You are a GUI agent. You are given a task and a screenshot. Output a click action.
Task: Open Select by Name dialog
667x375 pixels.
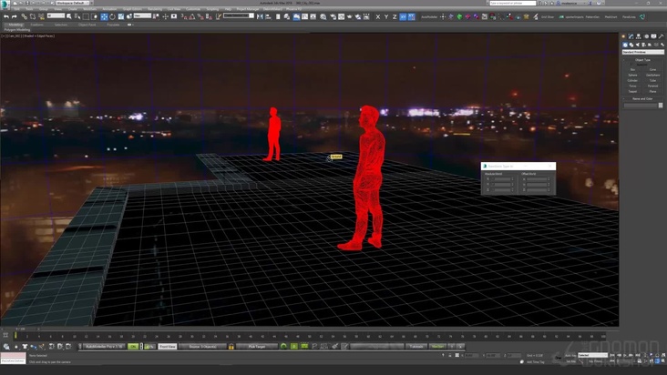click(77, 16)
